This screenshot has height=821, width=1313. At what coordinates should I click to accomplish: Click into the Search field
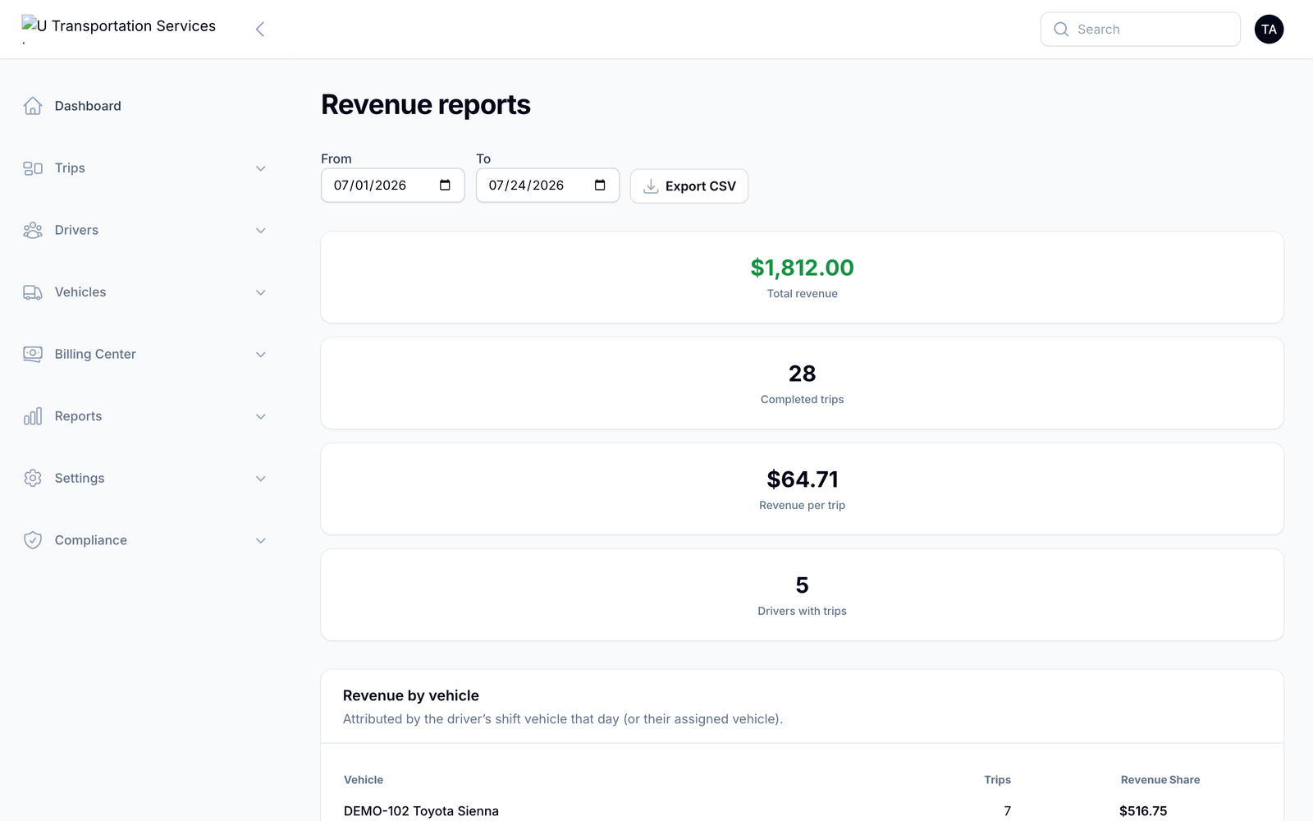[x=1141, y=30]
